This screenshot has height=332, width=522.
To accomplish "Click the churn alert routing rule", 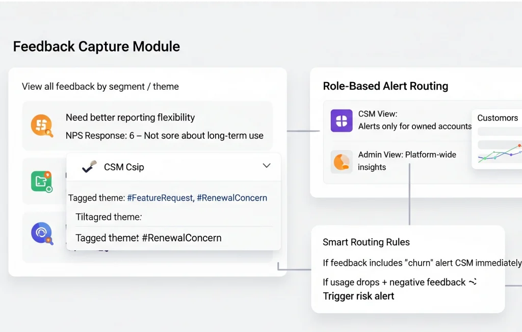I will click(422, 263).
